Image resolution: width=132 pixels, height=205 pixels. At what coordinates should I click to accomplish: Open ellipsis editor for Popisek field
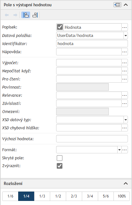(x=124, y=27)
